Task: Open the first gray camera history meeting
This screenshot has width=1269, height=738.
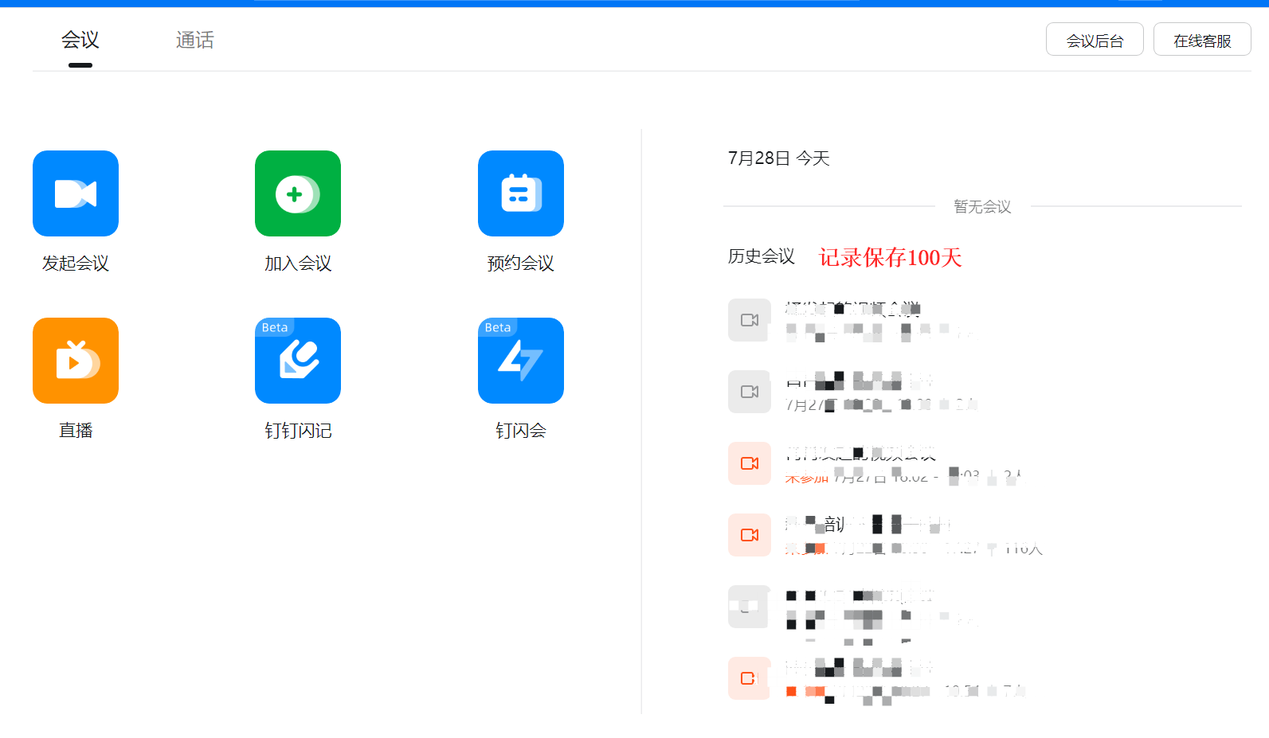Action: pos(750,320)
